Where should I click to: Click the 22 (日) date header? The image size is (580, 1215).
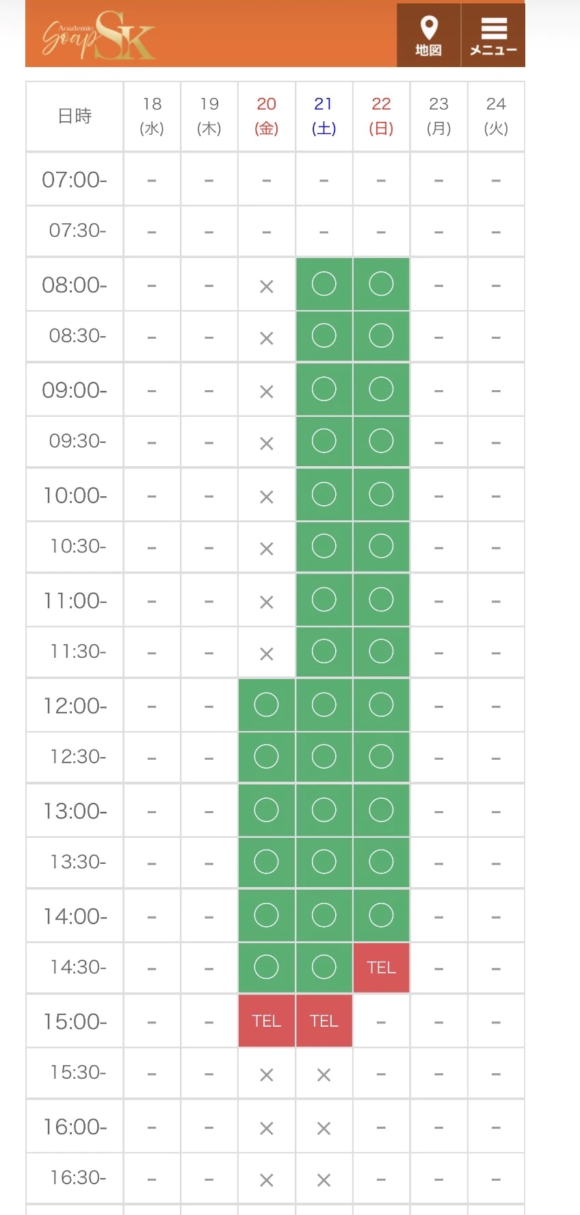click(x=381, y=116)
